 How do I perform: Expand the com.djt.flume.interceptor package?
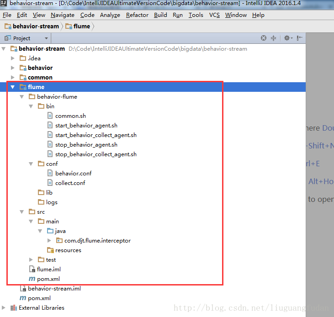point(49,241)
